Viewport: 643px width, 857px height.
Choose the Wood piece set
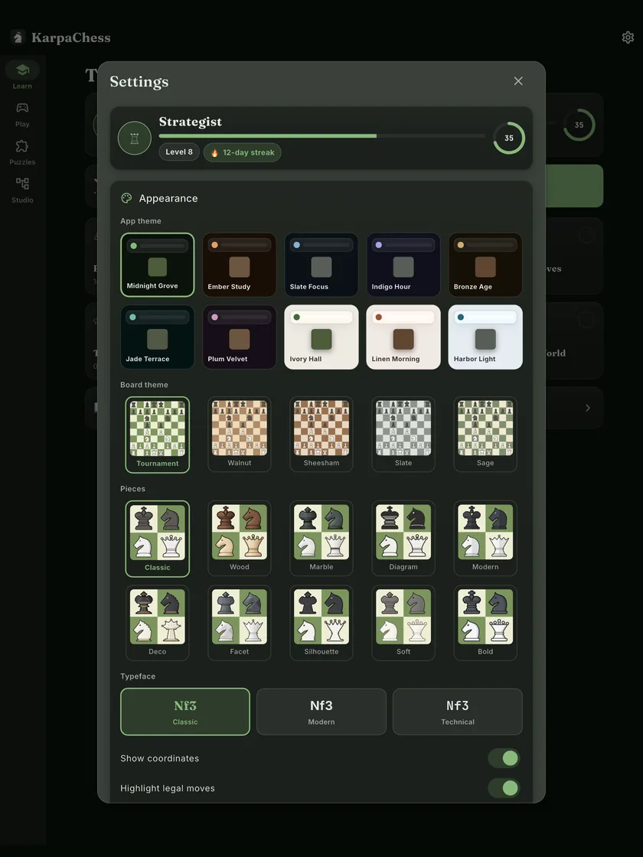coord(240,539)
